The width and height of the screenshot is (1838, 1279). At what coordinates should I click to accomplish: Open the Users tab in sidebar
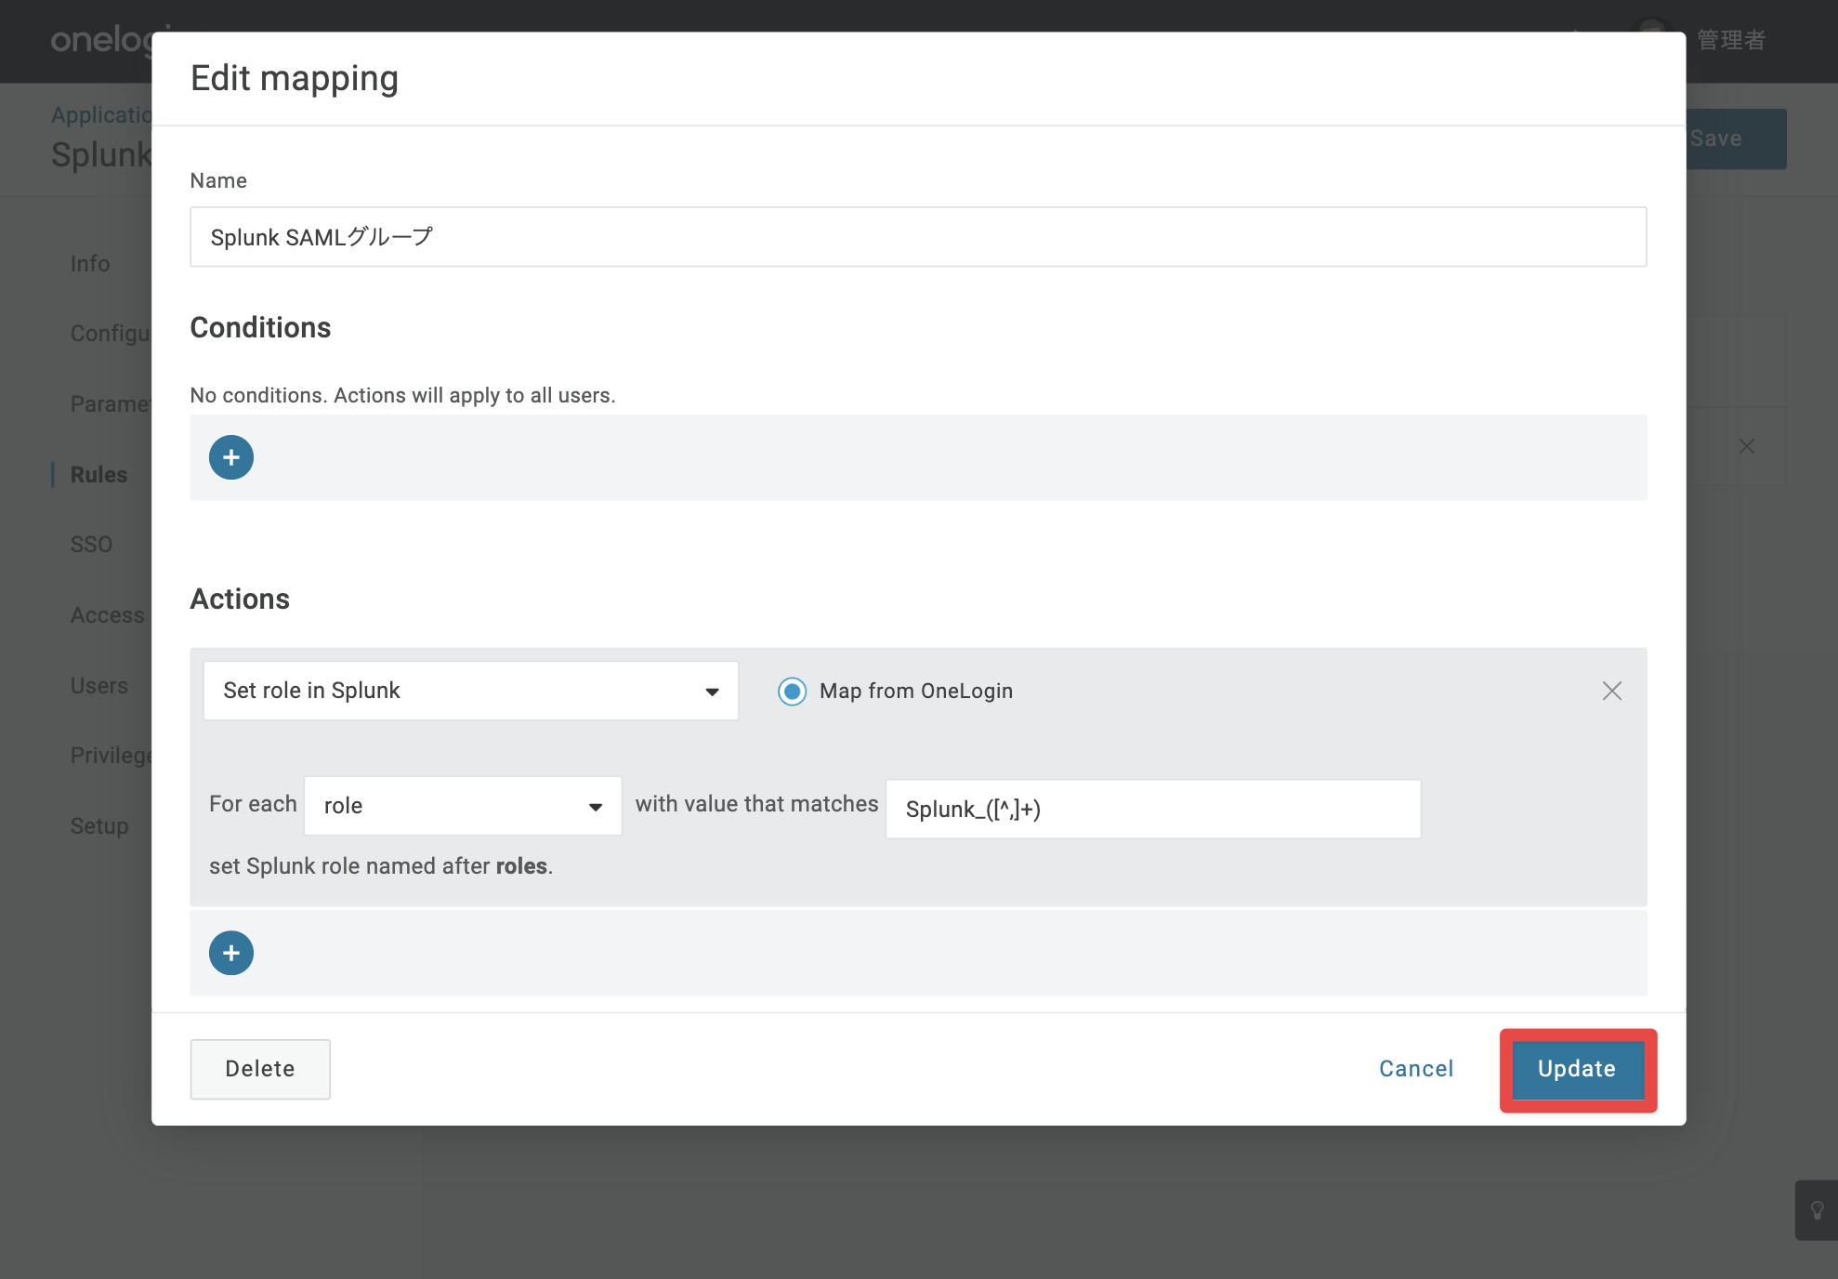(98, 685)
